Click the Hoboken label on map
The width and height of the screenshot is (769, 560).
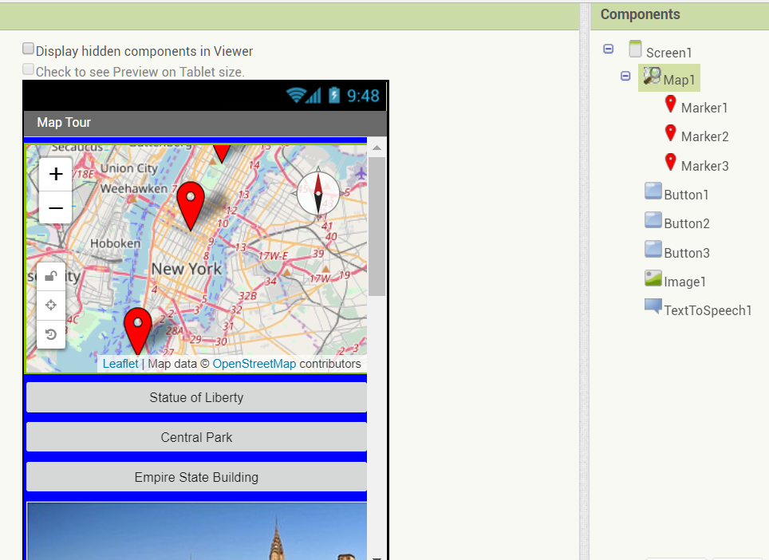[x=115, y=243]
